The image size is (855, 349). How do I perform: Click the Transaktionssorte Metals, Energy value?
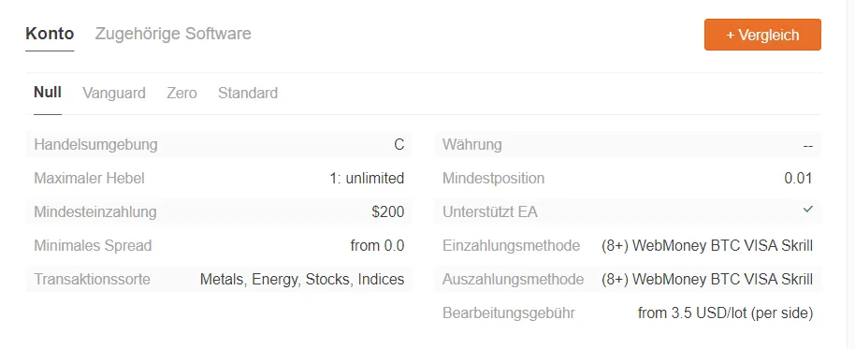click(x=302, y=280)
